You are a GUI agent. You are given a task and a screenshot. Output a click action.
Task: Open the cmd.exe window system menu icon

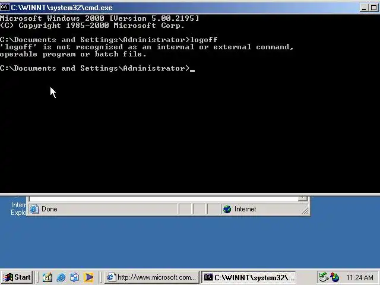tap(5, 7)
